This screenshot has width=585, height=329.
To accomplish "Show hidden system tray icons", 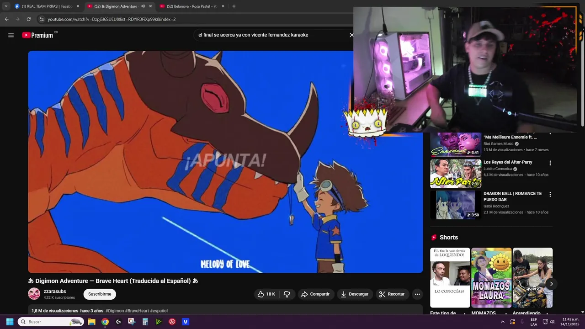I will (x=503, y=322).
